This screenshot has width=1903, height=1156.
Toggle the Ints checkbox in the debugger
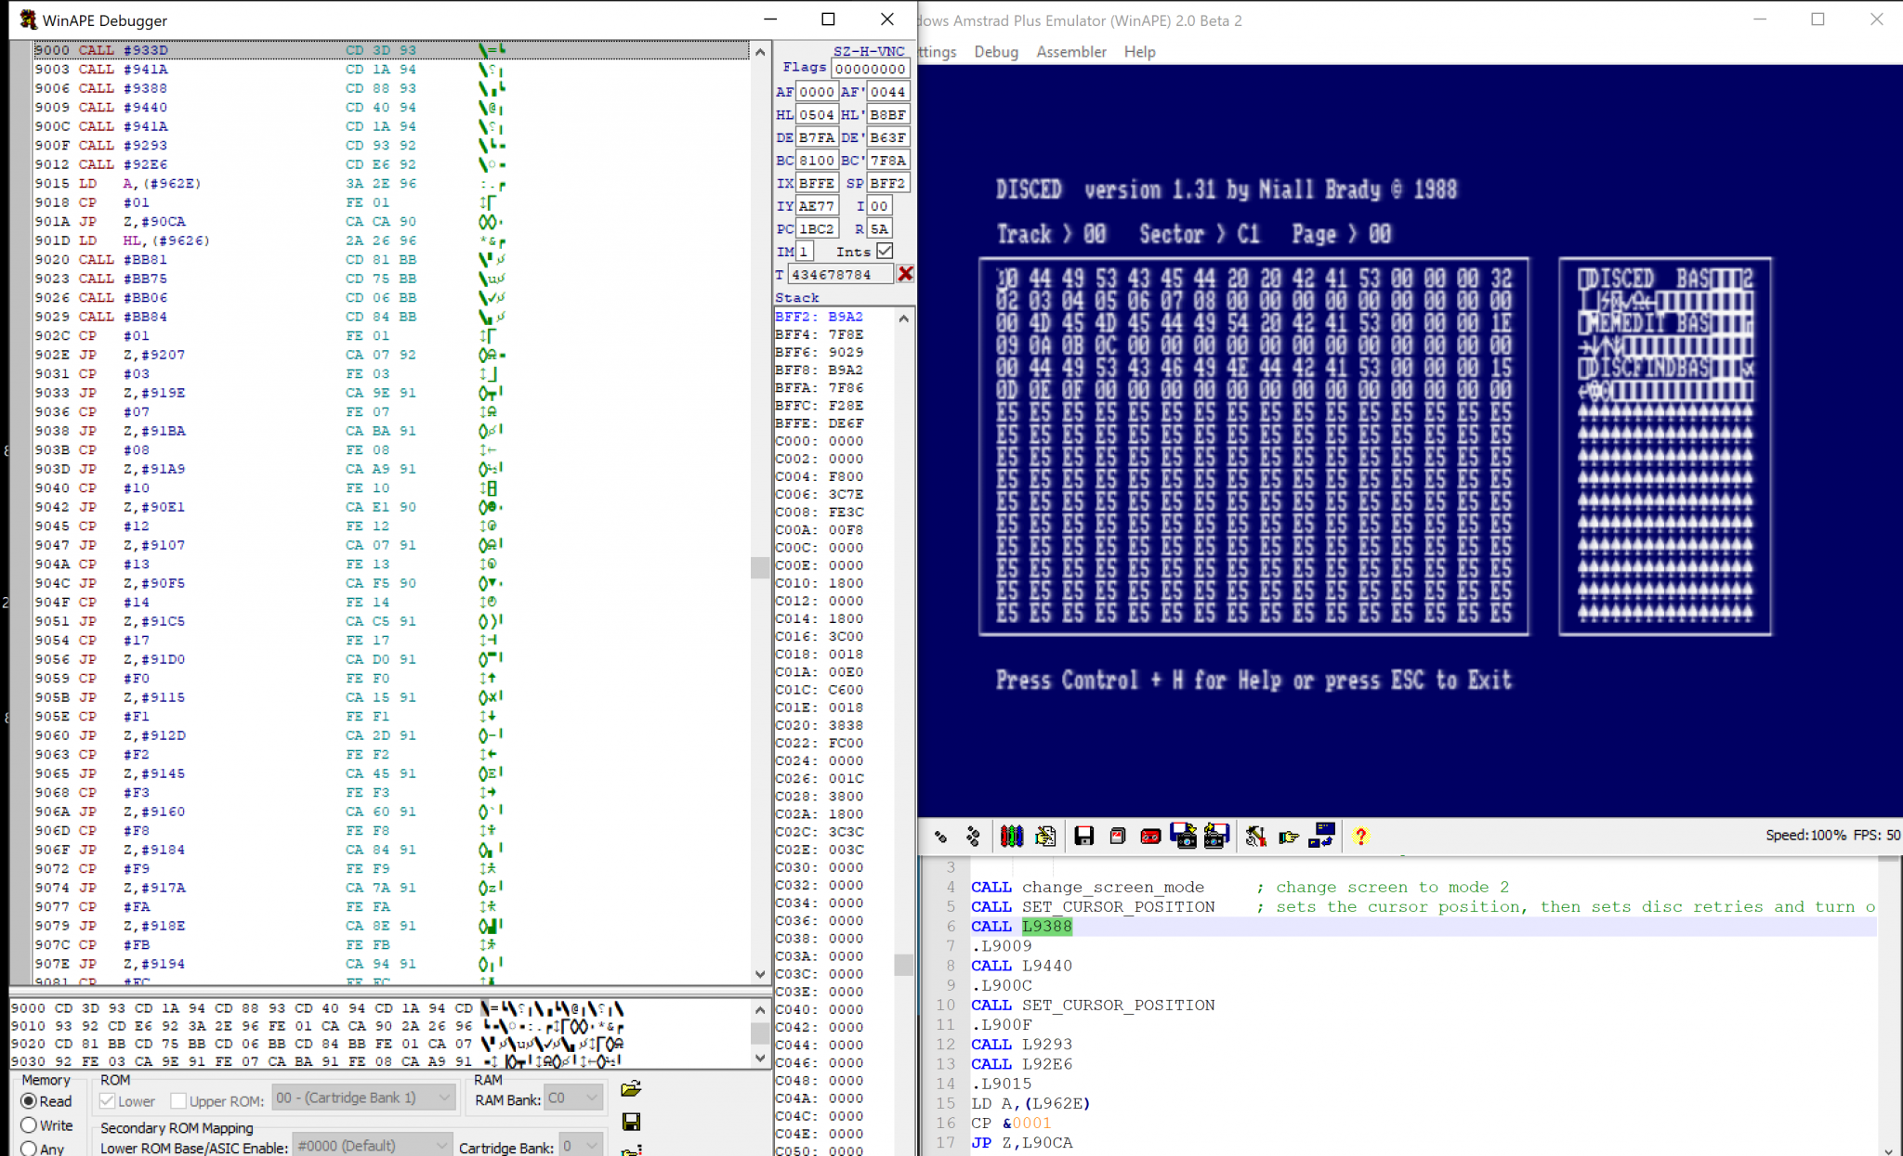[x=885, y=251]
